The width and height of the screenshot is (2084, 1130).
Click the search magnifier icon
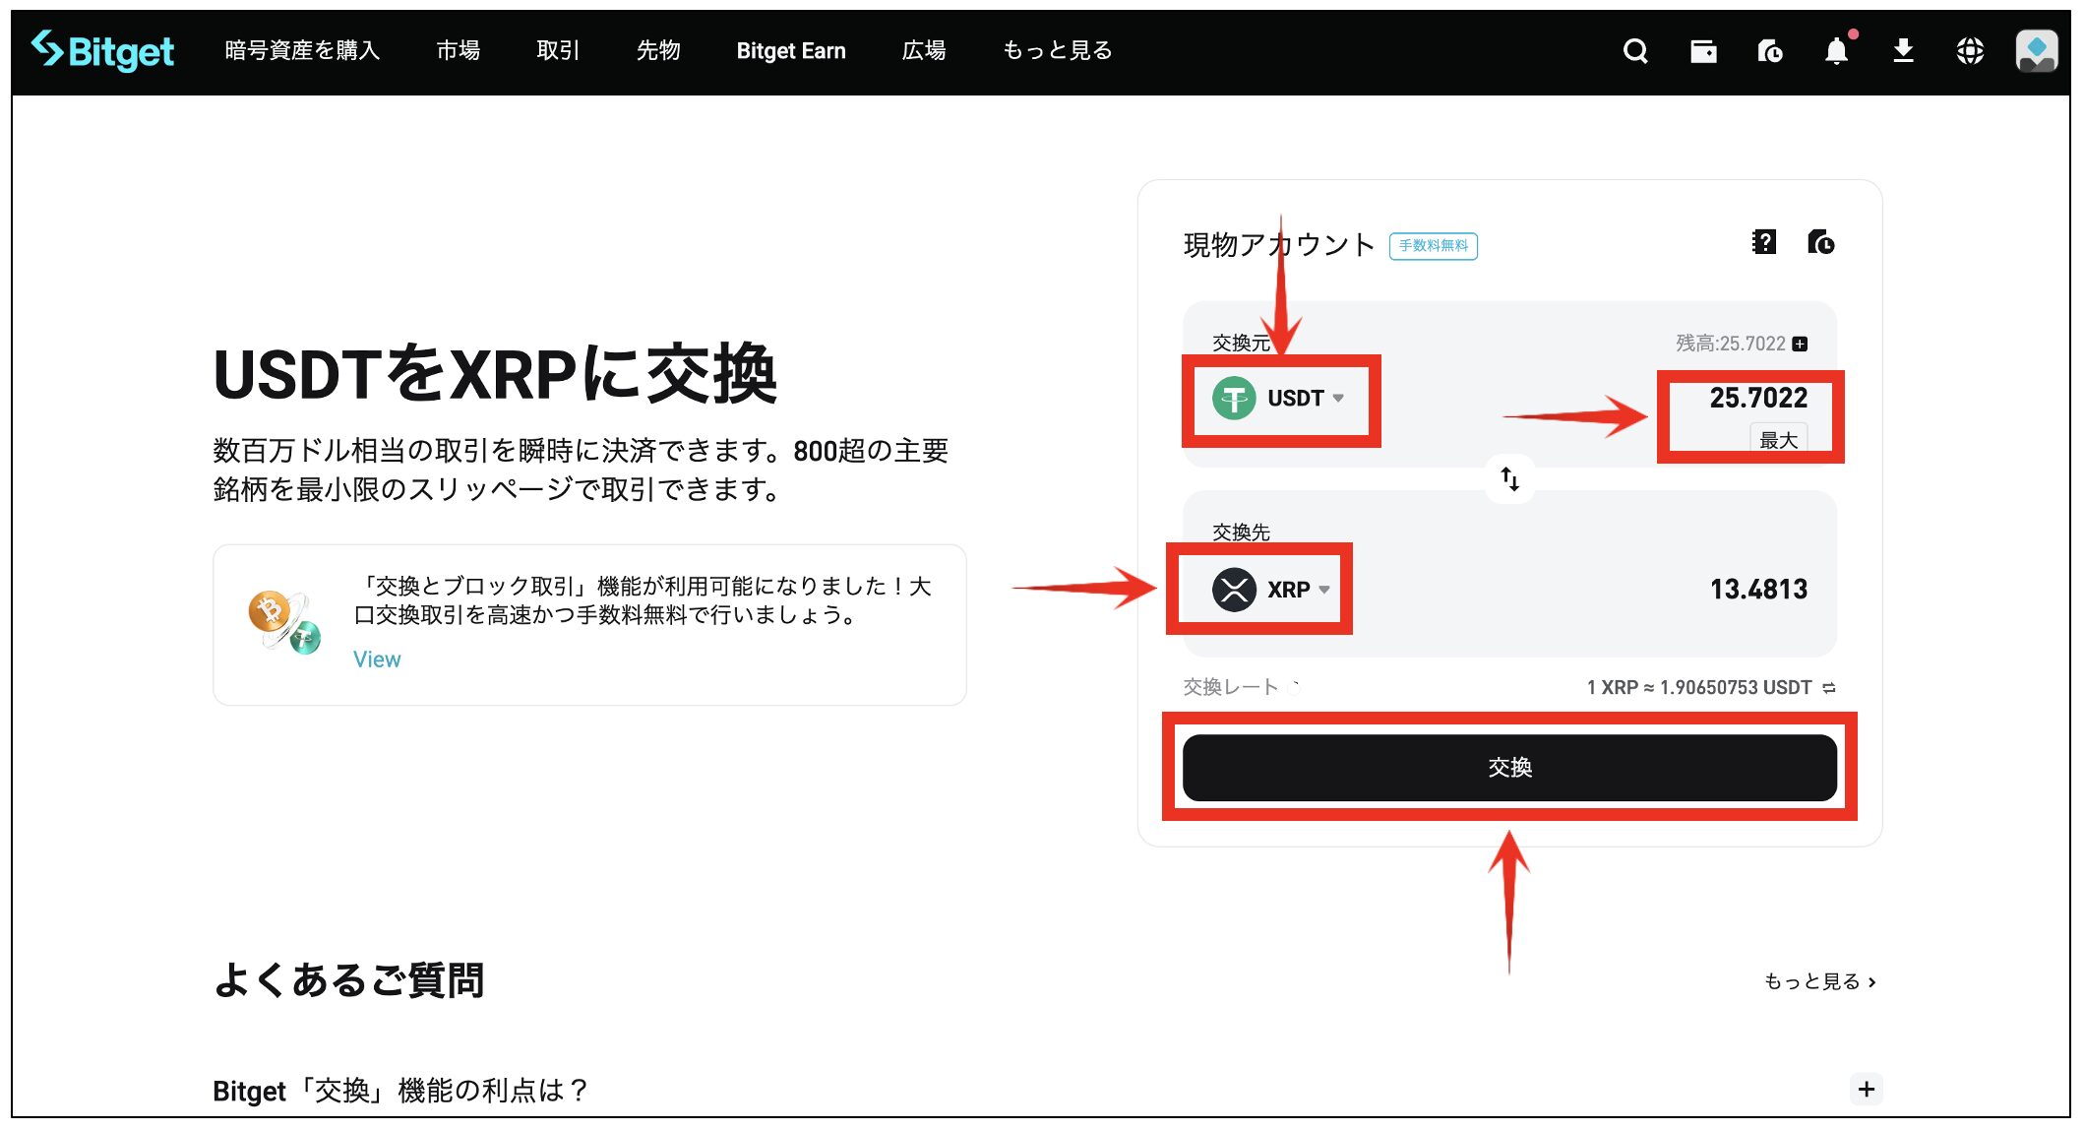click(x=1635, y=51)
